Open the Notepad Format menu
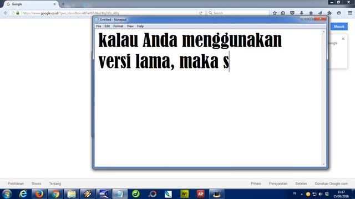355x199 pixels. tap(118, 26)
